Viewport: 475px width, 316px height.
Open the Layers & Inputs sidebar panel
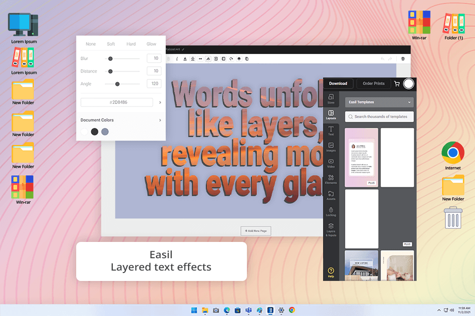(x=331, y=230)
